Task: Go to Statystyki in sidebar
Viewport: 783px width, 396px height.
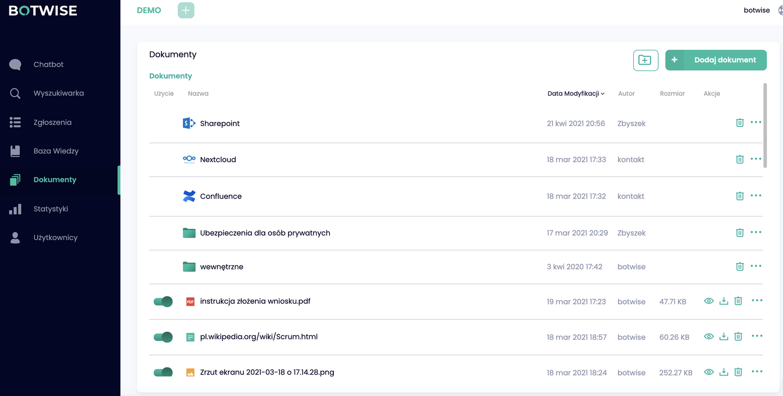Action: coord(50,209)
